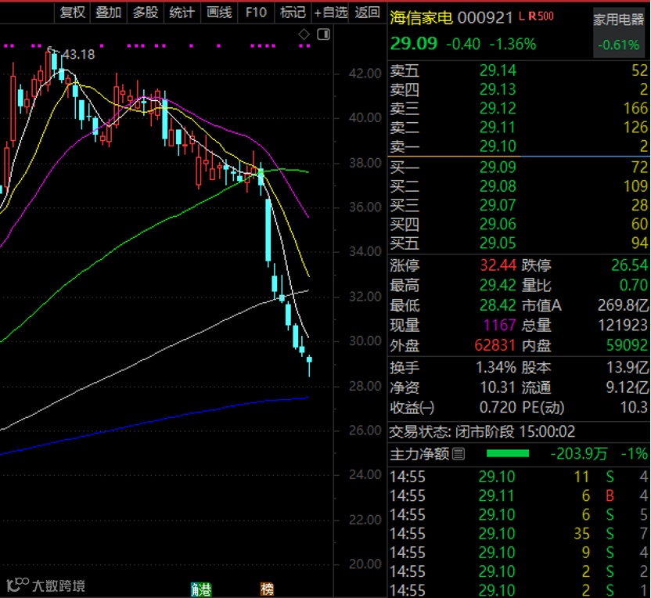Add stock with +自选 button
This screenshot has width=651, height=598.
pyautogui.click(x=331, y=13)
